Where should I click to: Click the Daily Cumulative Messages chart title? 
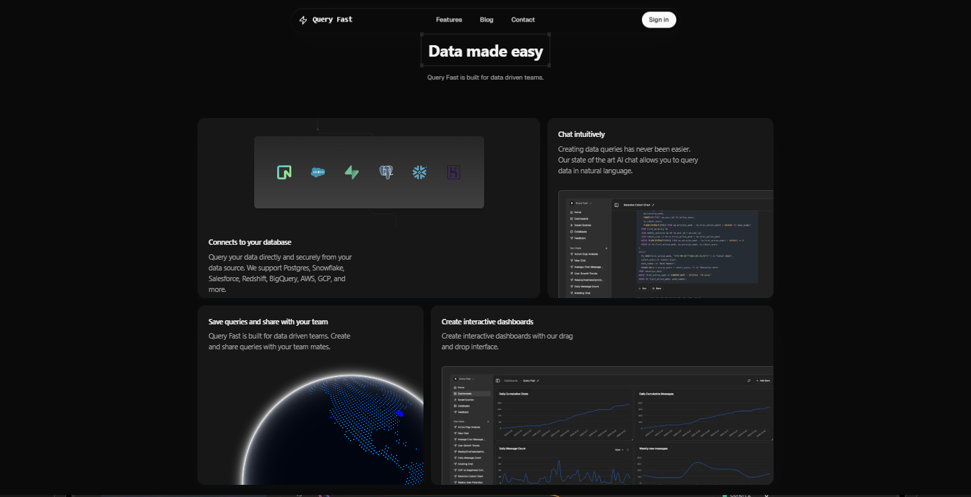coord(656,394)
